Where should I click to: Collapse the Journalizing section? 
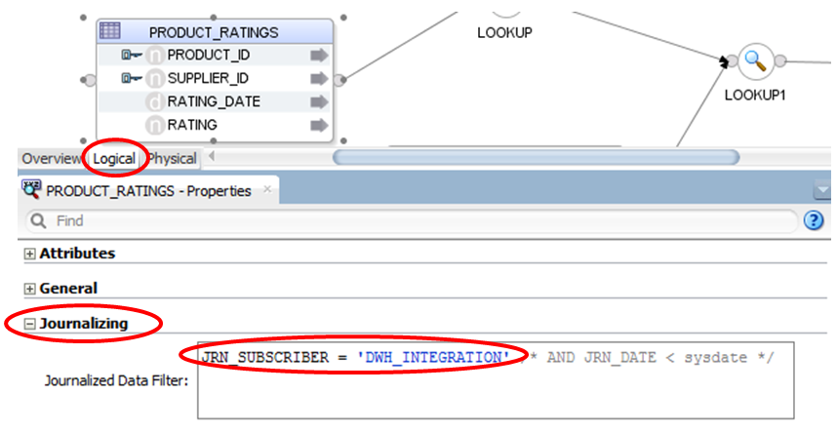click(x=30, y=324)
